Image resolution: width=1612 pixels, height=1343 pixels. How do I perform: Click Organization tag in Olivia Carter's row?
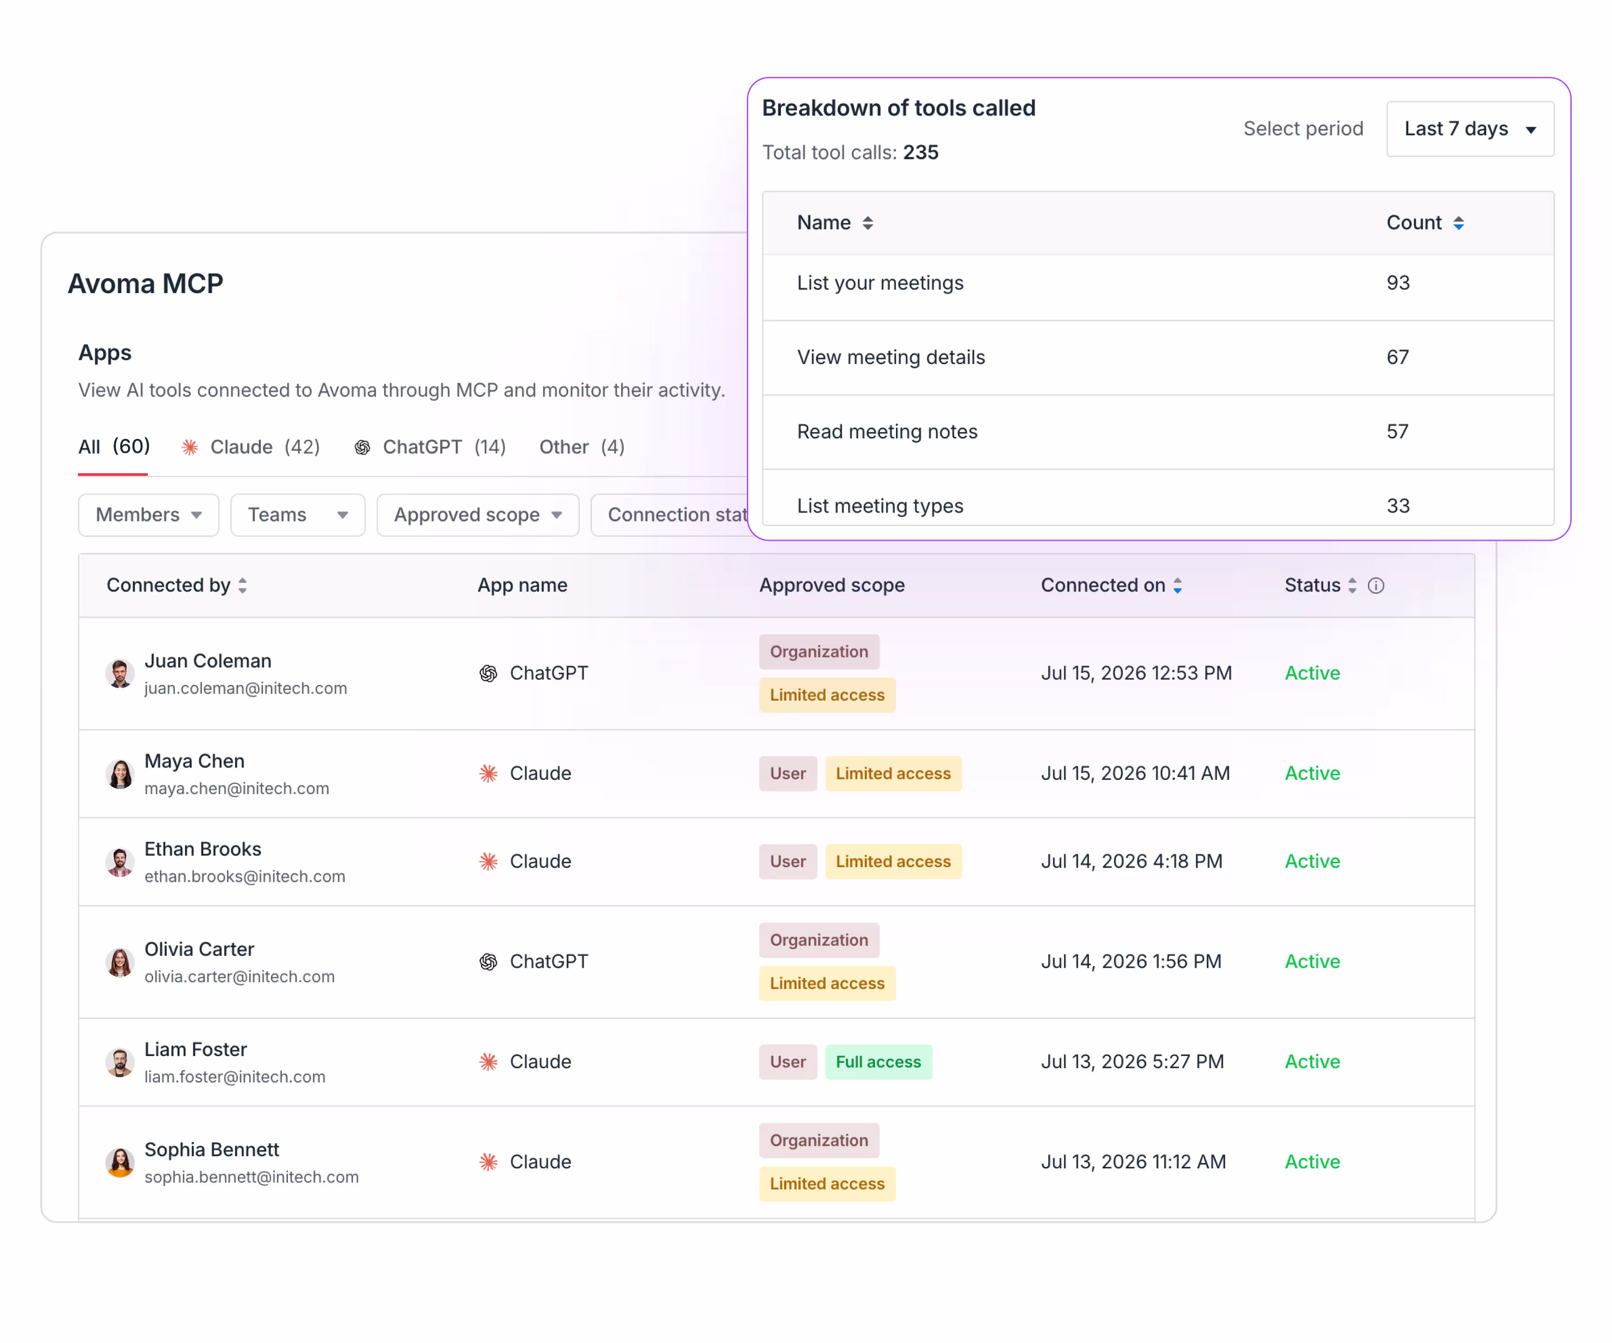(819, 940)
